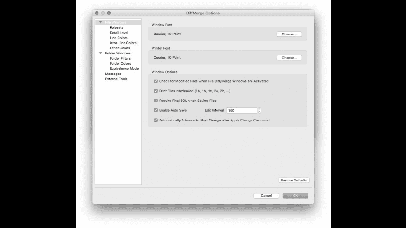Click the Window Font value 'Courier, 10 Point'
The height and width of the screenshot is (228, 406).
(x=167, y=34)
